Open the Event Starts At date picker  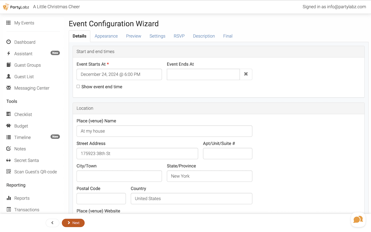119,74
